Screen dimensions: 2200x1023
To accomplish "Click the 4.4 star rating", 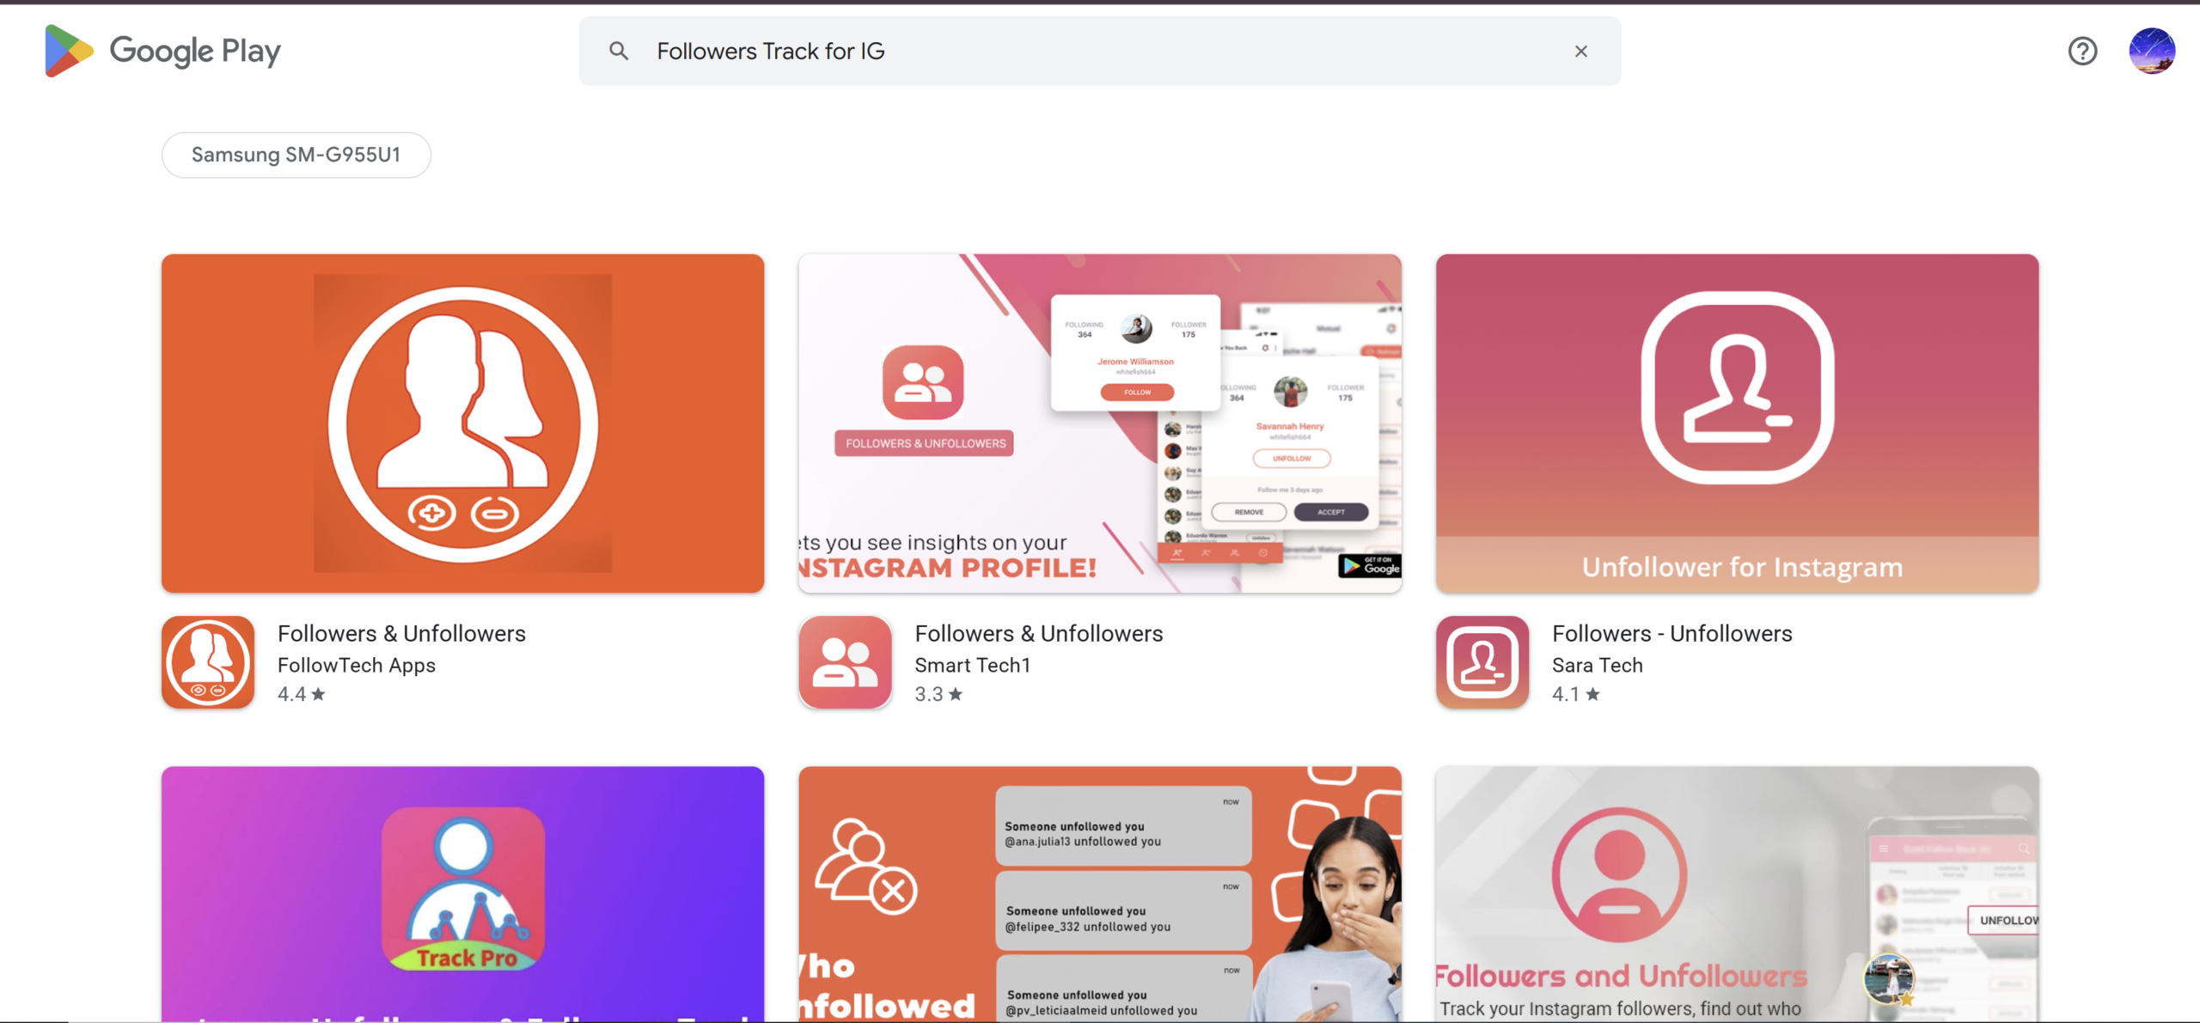I will coord(301,694).
